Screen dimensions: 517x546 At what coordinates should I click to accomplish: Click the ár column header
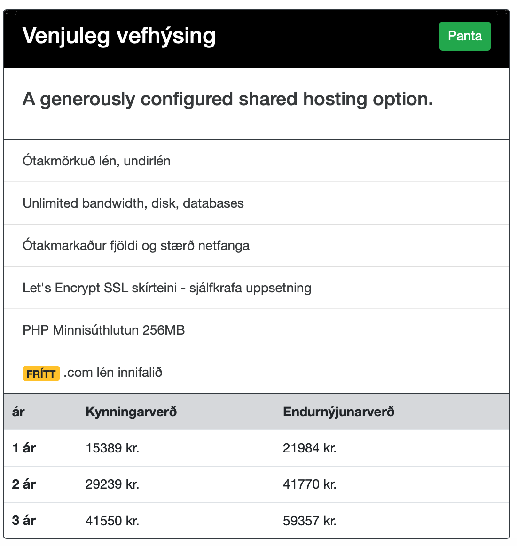click(x=19, y=412)
